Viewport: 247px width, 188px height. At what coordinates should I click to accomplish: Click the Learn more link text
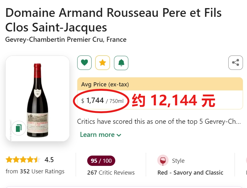pyautogui.click(x=97, y=135)
